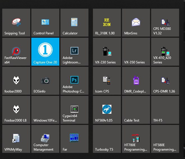The image size is (185, 159).
Task: Open the VX-350 Series tile
Action: tap(136, 52)
